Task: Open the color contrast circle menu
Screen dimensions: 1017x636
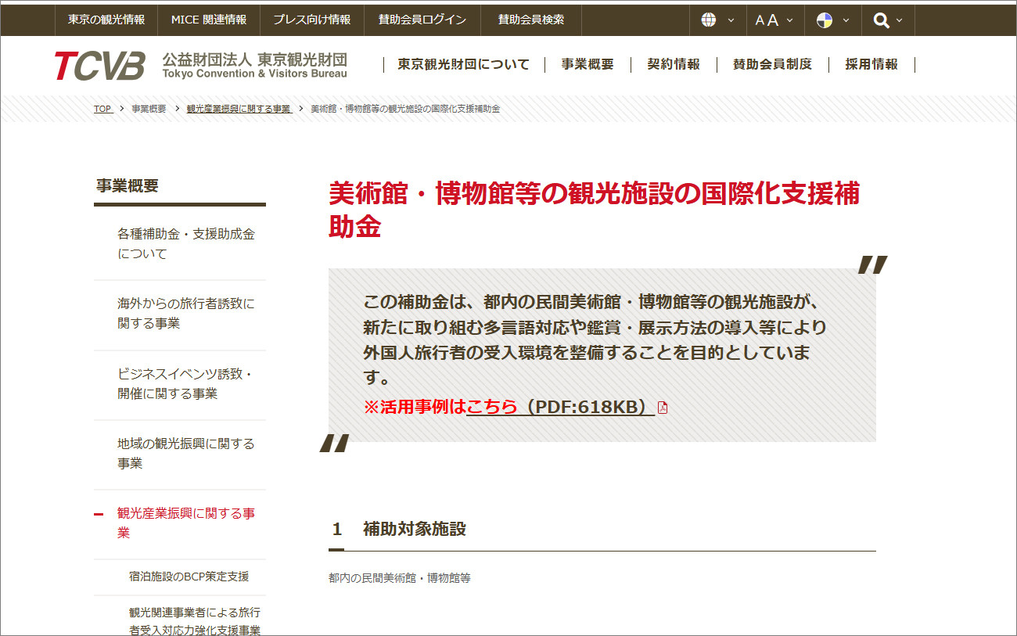Action: (825, 20)
